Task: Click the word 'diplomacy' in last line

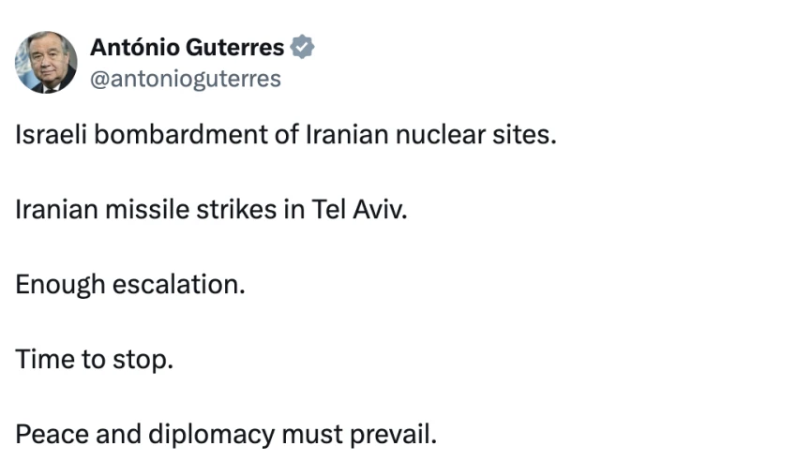Action: [x=212, y=436]
